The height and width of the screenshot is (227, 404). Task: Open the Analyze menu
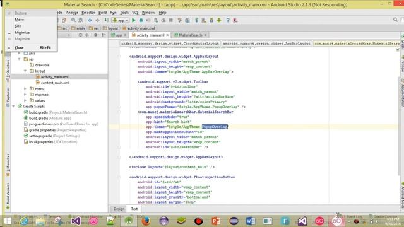pos(72,13)
